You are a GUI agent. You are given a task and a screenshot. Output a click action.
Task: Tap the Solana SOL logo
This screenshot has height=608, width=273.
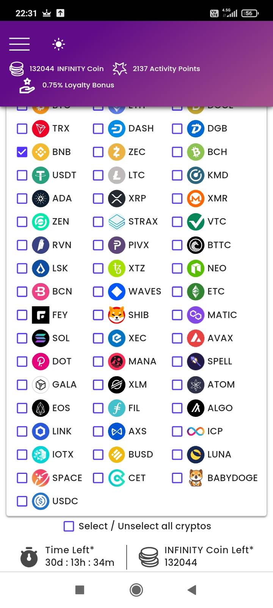(x=41, y=338)
